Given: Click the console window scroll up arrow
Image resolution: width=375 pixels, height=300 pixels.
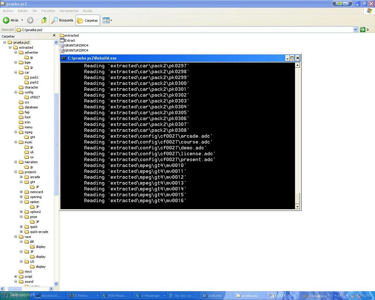Looking at the screenshot, I should pyautogui.click(x=297, y=65).
